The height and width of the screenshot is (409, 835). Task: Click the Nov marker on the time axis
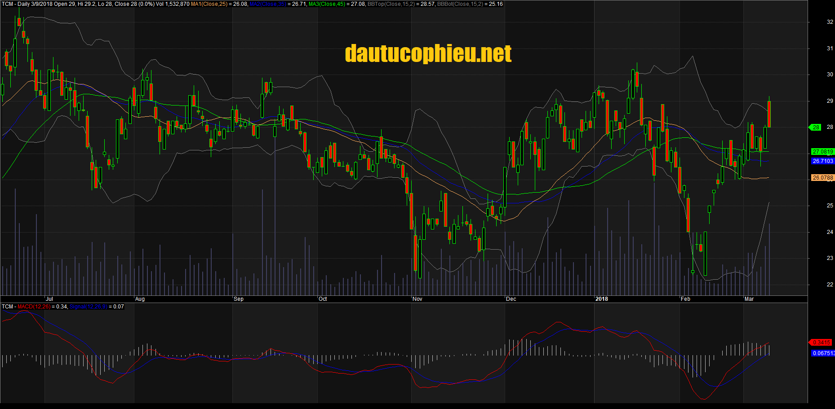[417, 299]
